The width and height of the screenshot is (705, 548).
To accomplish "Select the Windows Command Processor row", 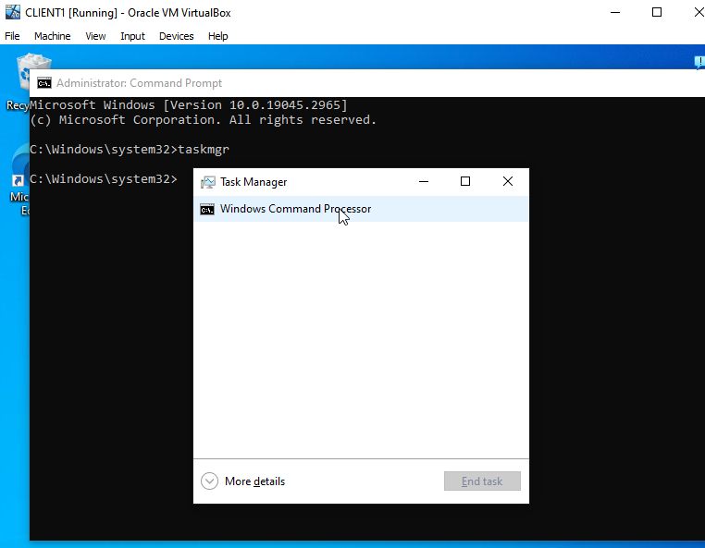I will [361, 209].
